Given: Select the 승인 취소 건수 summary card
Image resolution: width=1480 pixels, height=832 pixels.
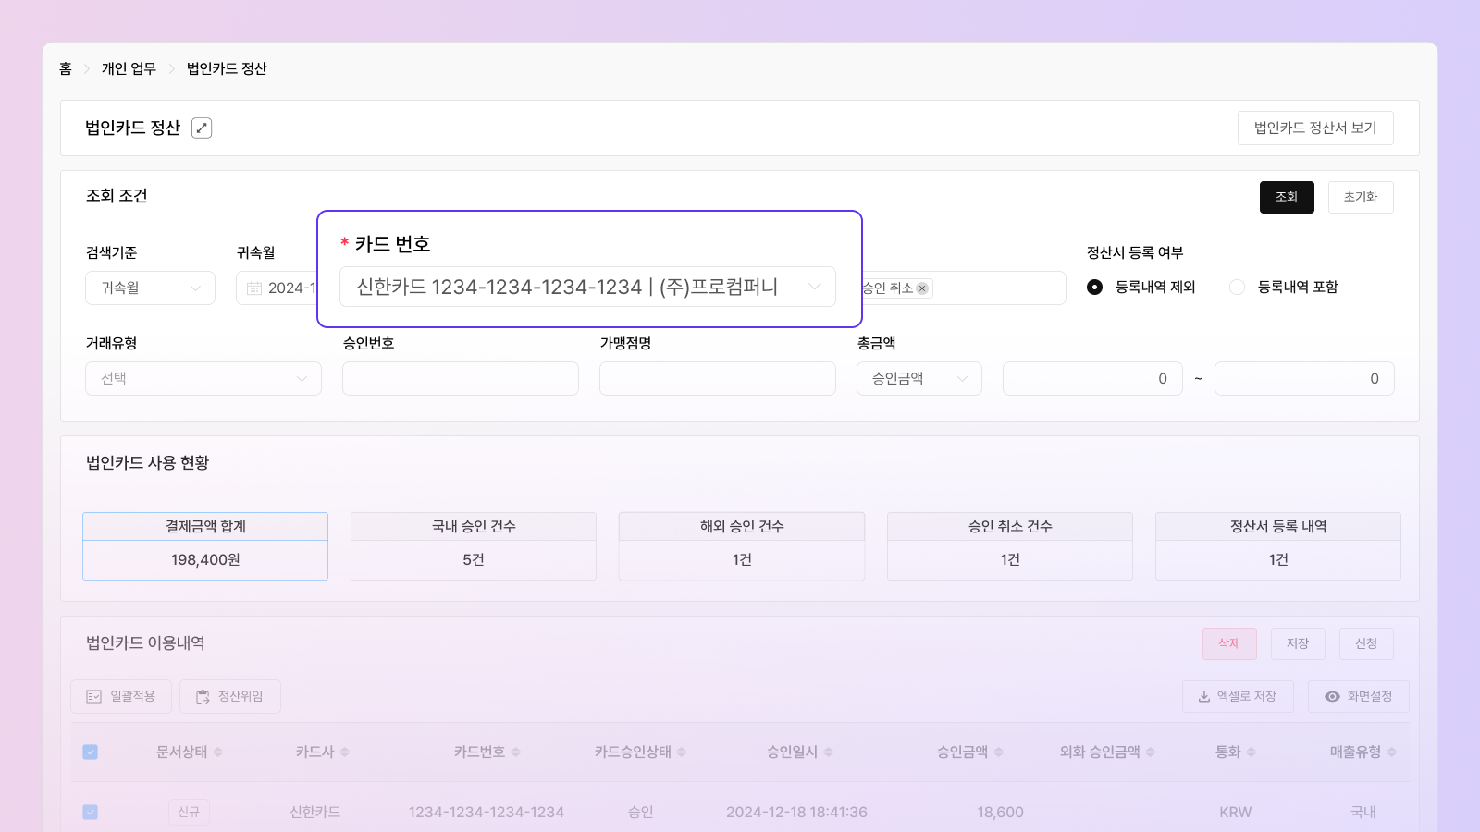Looking at the screenshot, I should pyautogui.click(x=1010, y=546).
